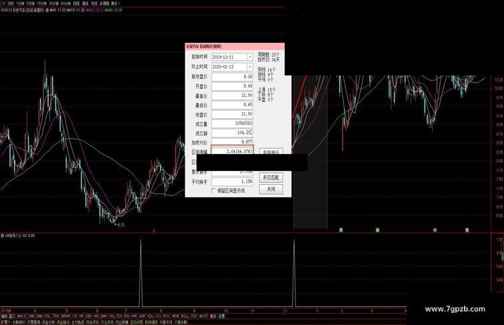
Task: Click the 前收盘价 field showing 8.26
Action: pyautogui.click(x=232, y=77)
